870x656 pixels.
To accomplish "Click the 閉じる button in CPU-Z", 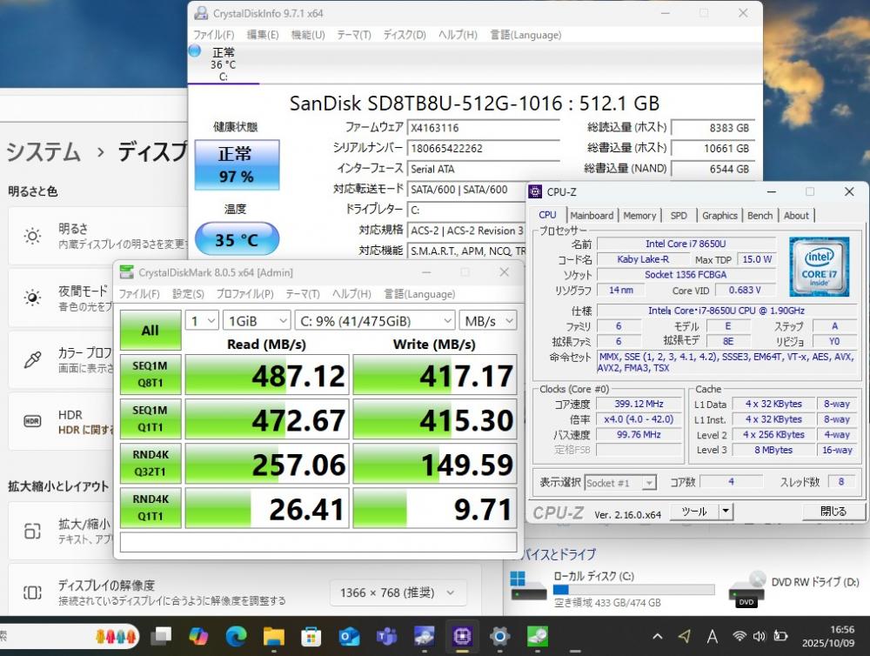I will (833, 512).
